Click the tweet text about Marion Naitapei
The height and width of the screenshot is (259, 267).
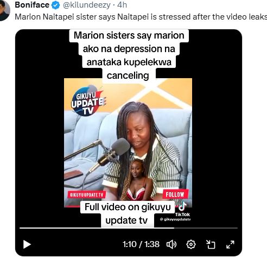click(141, 17)
